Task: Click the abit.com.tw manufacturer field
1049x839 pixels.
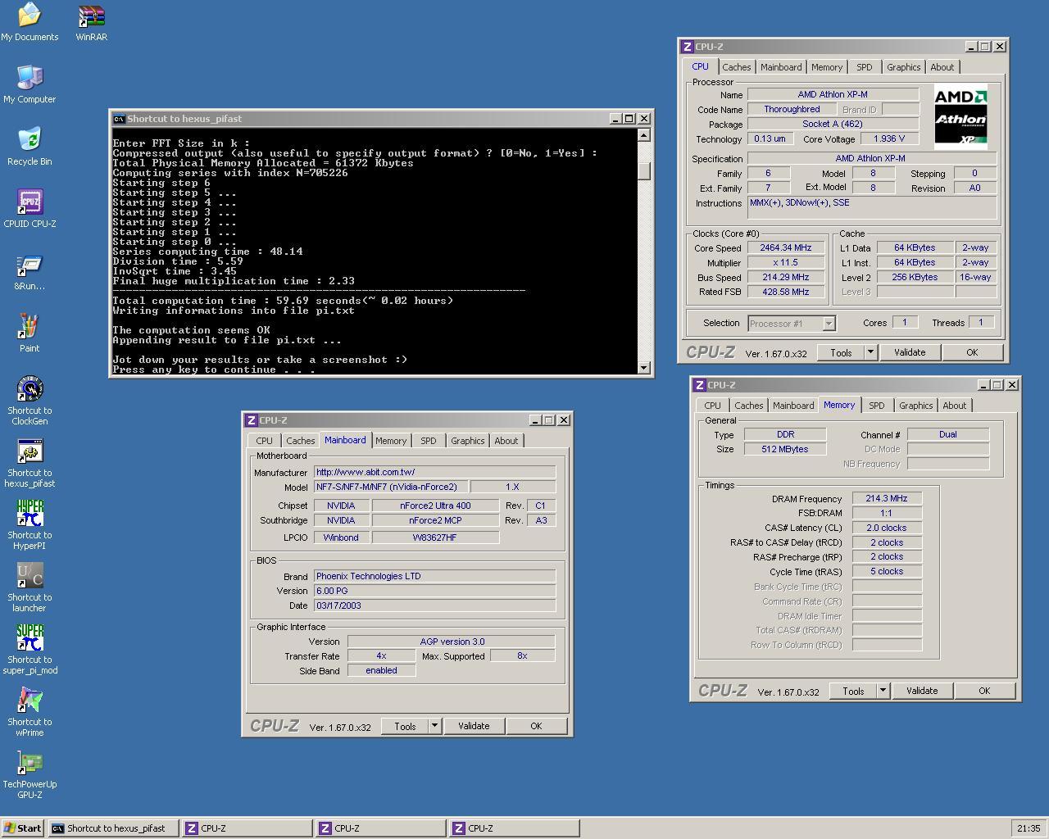Action: coord(435,473)
